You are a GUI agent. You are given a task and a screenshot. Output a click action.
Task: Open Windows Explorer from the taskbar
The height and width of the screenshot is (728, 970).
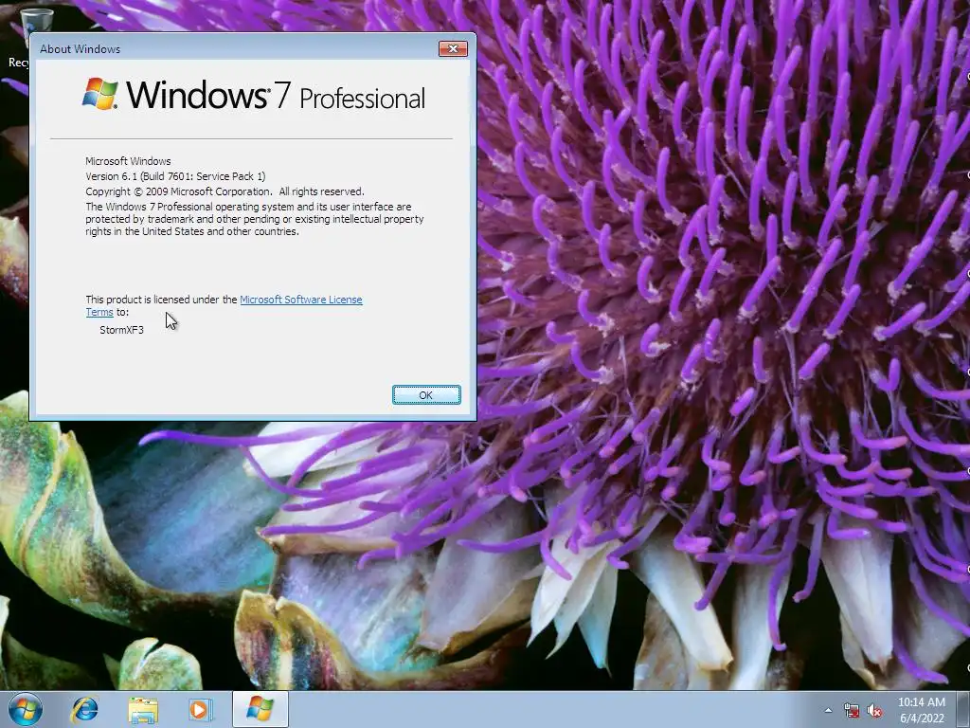(143, 709)
